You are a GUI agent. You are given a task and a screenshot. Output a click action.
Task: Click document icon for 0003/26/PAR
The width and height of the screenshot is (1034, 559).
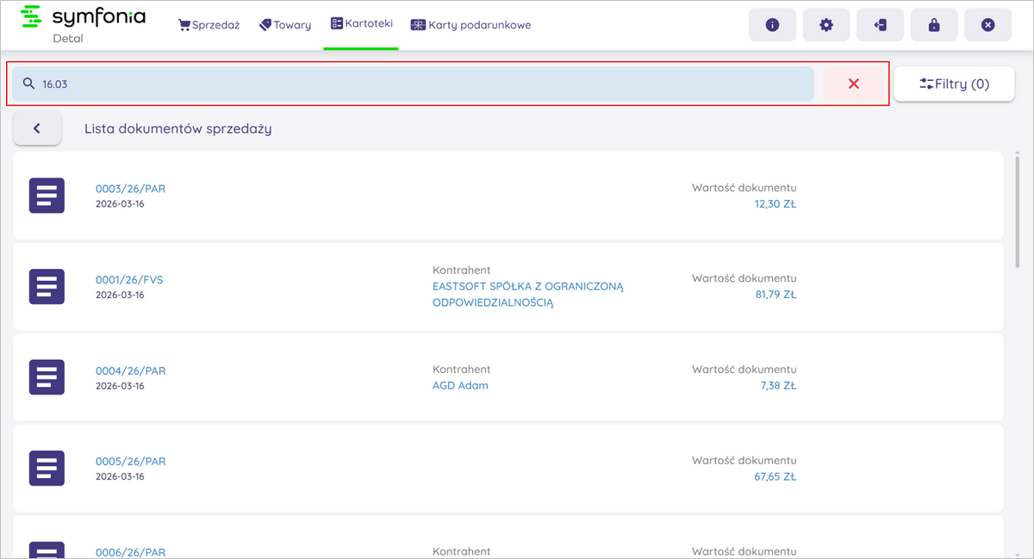[x=47, y=196]
